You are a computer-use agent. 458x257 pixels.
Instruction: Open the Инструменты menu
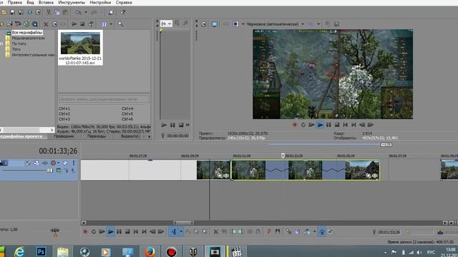(x=72, y=2)
